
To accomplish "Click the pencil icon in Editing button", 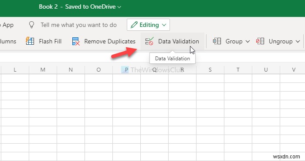I will [134, 25].
